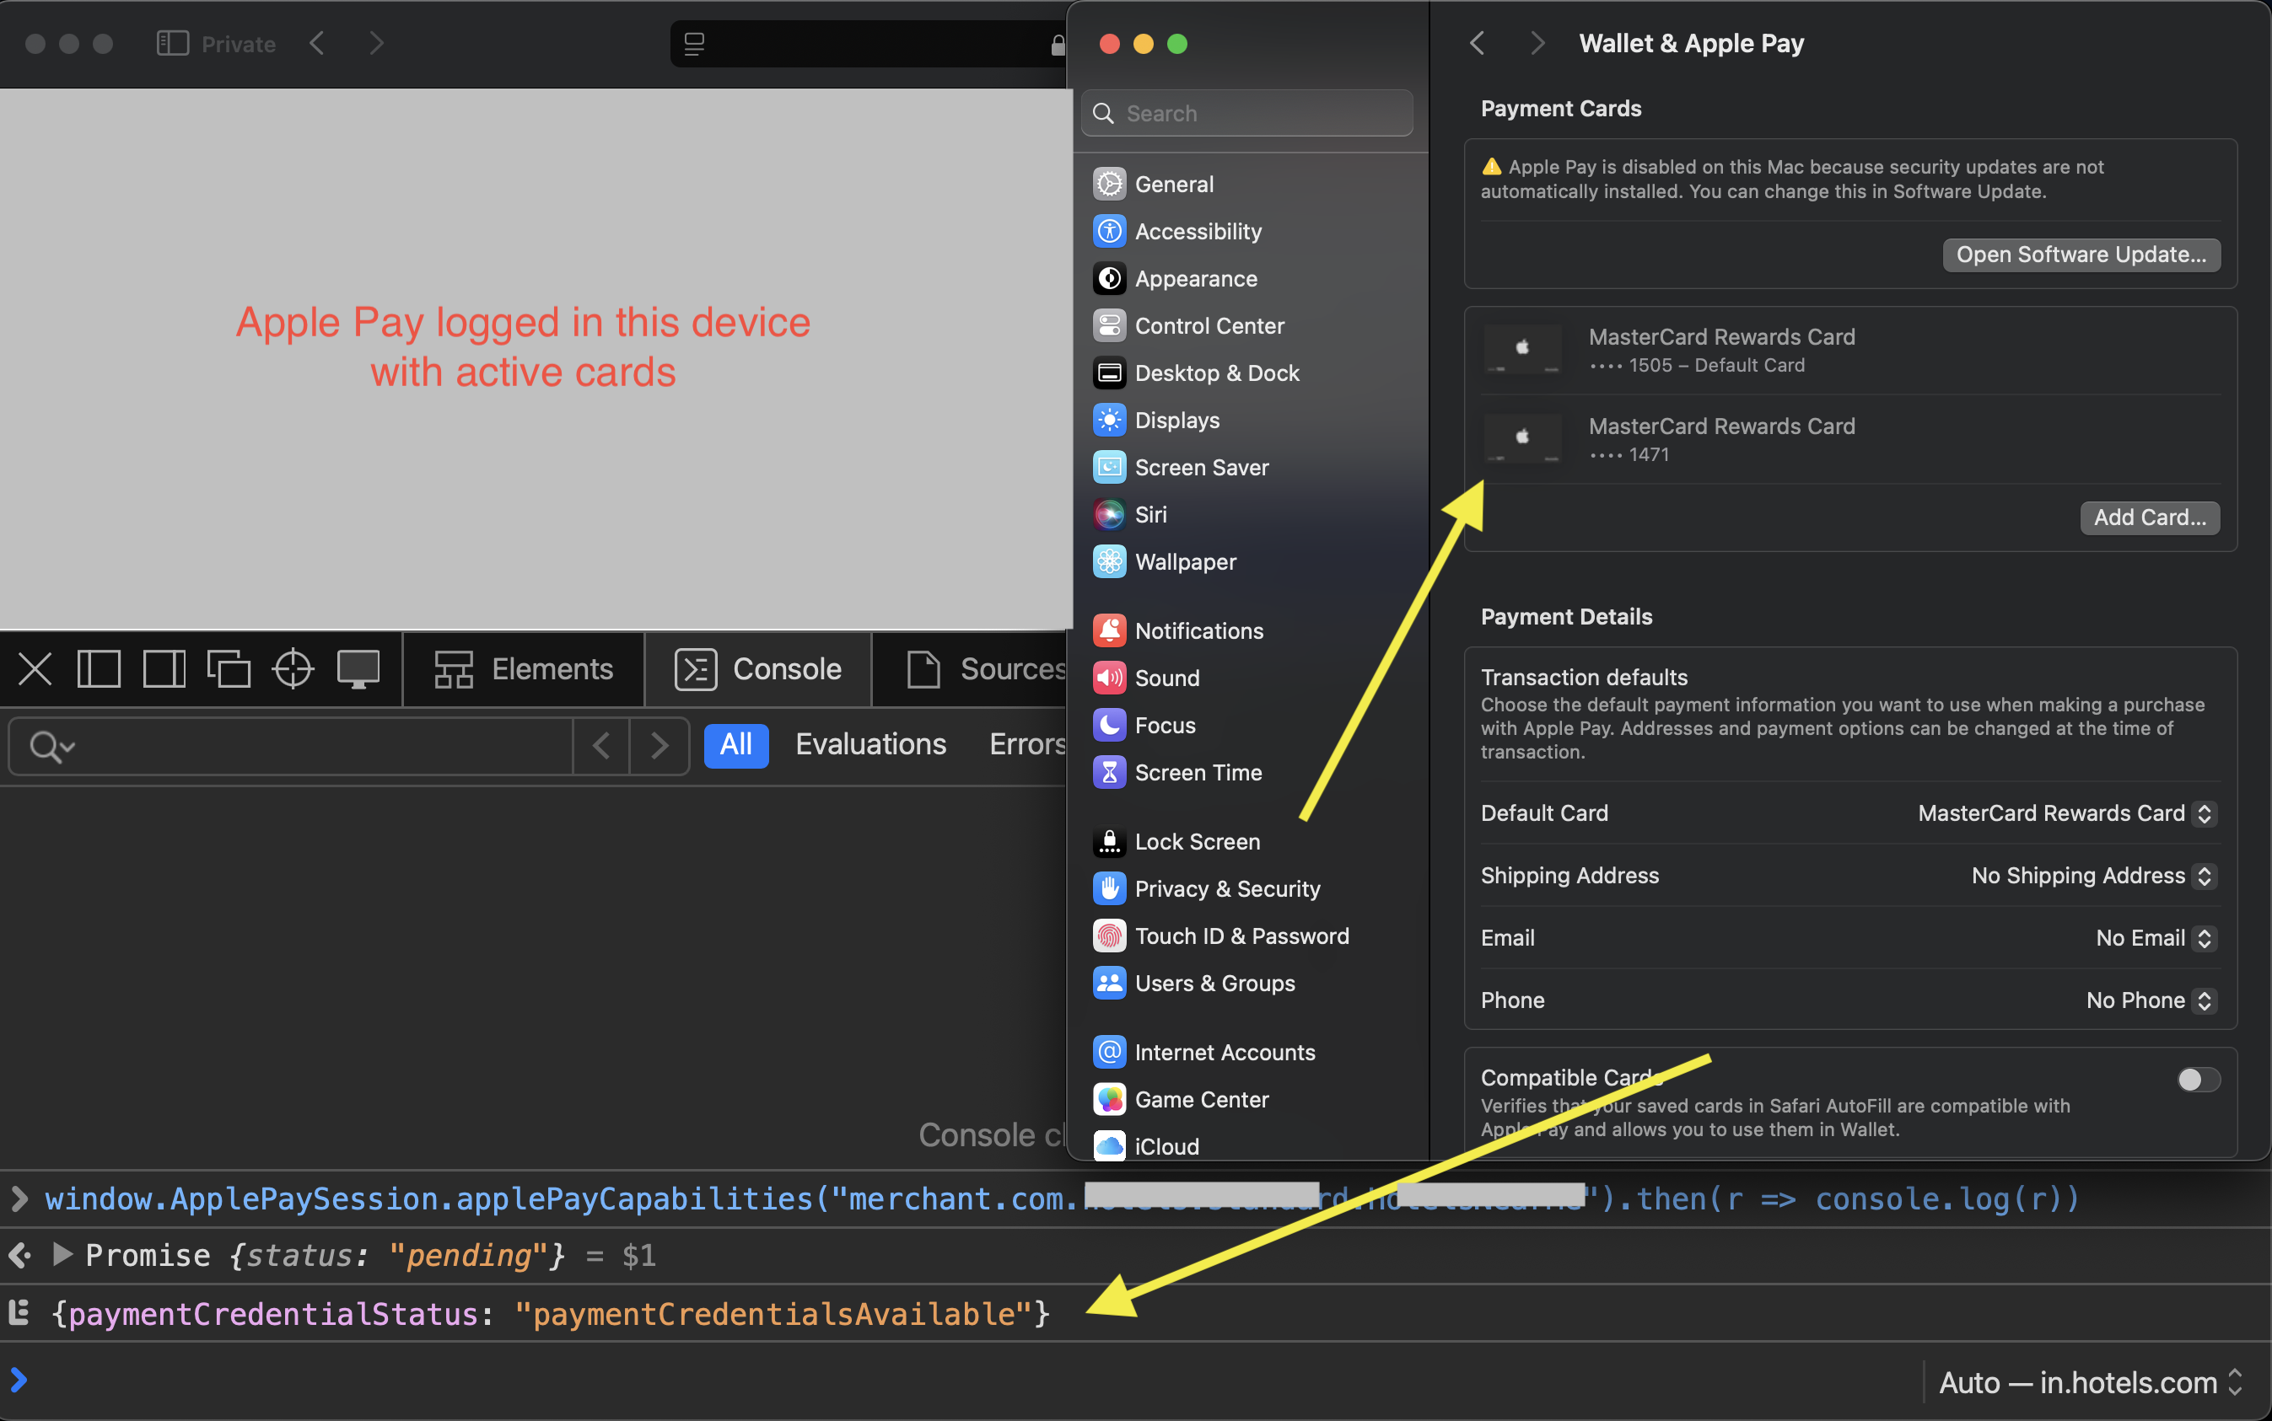Image resolution: width=2272 pixels, height=1421 pixels.
Task: Switch to the Console tab
Action: pos(758,669)
